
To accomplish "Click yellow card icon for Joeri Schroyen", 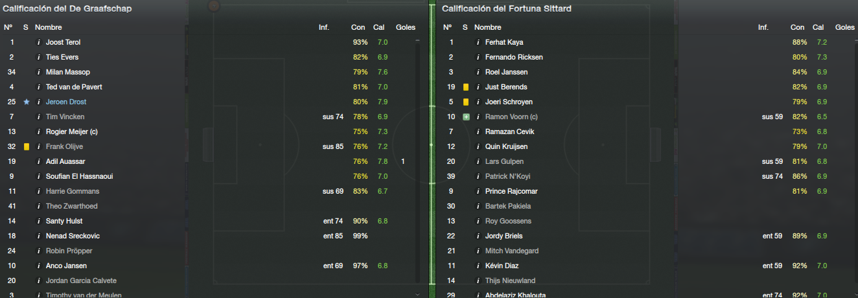I will [x=466, y=102].
